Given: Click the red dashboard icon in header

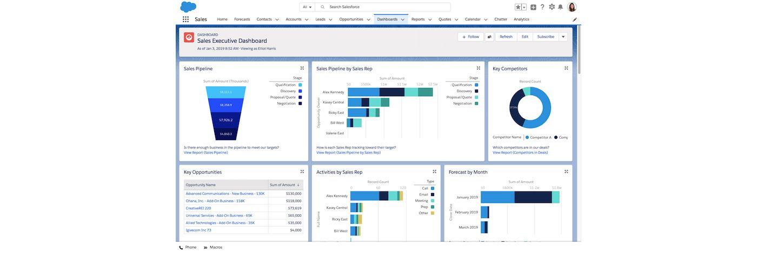Looking at the screenshot, I should coord(189,37).
